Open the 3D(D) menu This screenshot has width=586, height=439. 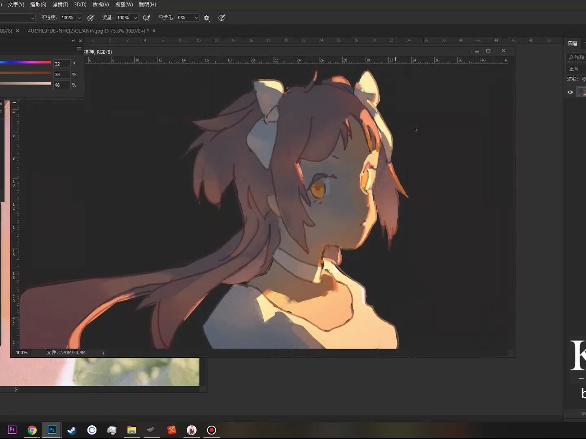(x=80, y=4)
